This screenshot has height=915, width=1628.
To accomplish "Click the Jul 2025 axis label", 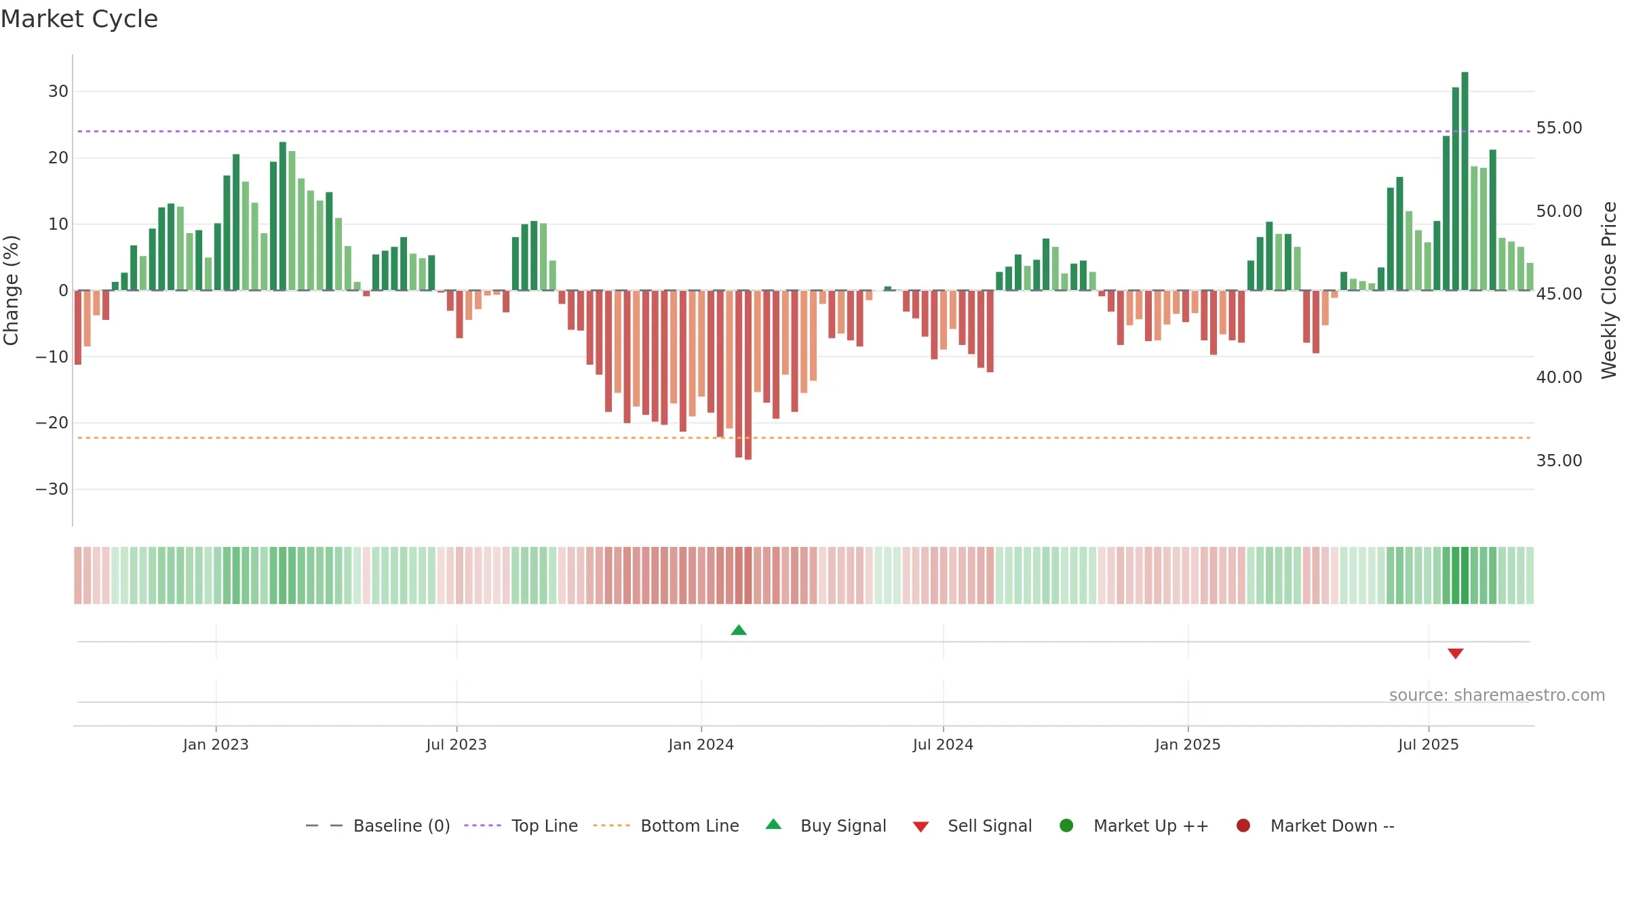I will click(x=1429, y=744).
